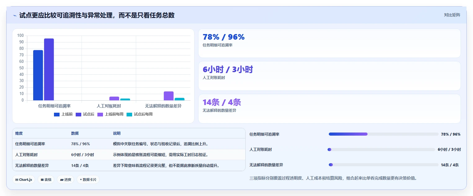Click the 78% / 96% value after the progress bar
The height and width of the screenshot is (196, 473).
[x=451, y=134]
